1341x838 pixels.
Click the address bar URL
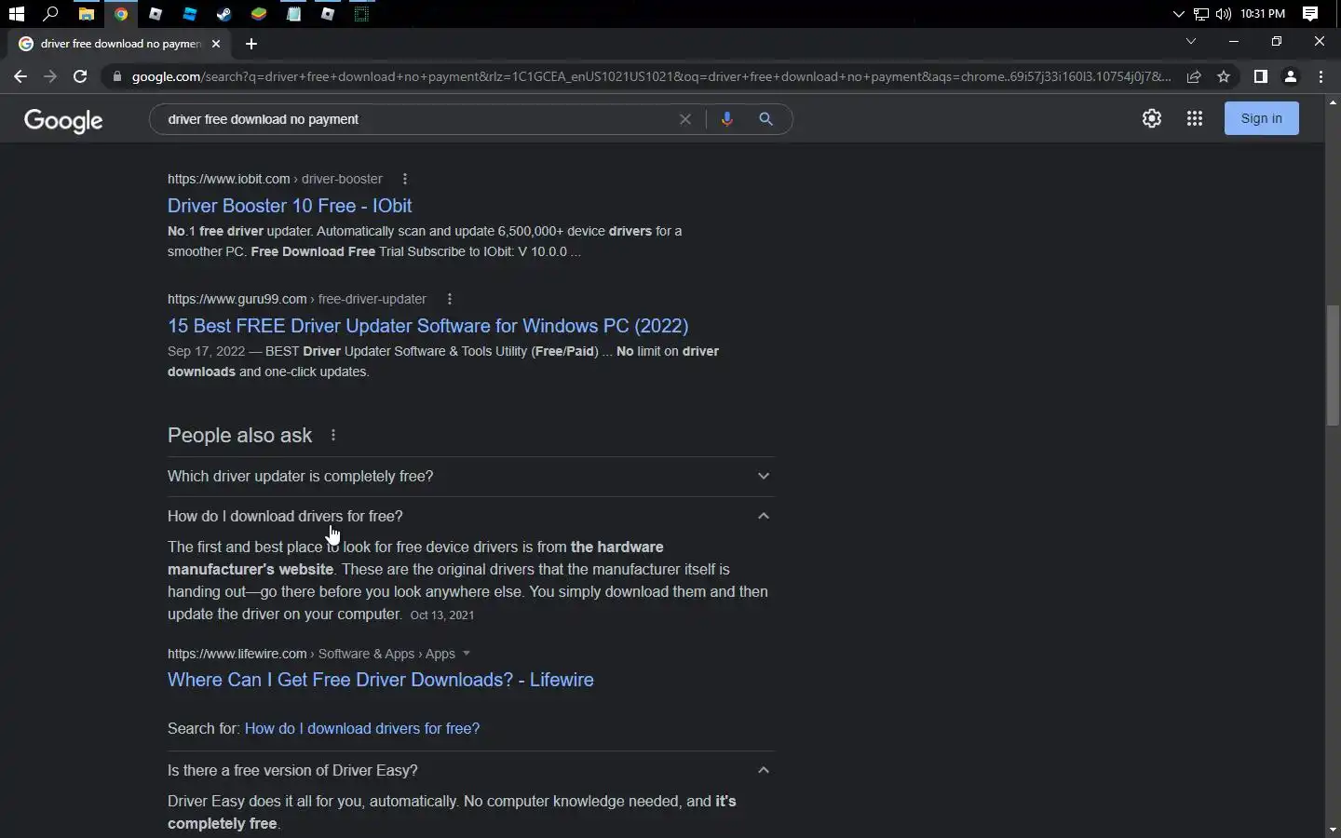[x=651, y=76]
